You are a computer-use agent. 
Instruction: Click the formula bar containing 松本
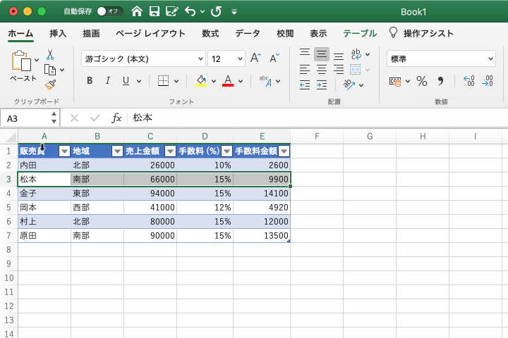point(317,118)
